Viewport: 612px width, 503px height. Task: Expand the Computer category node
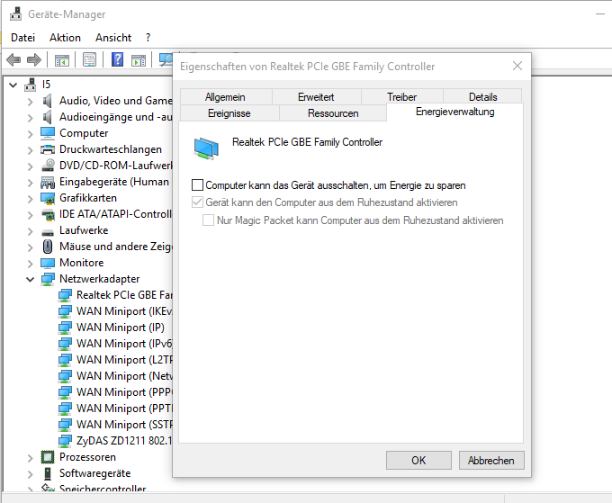point(30,134)
